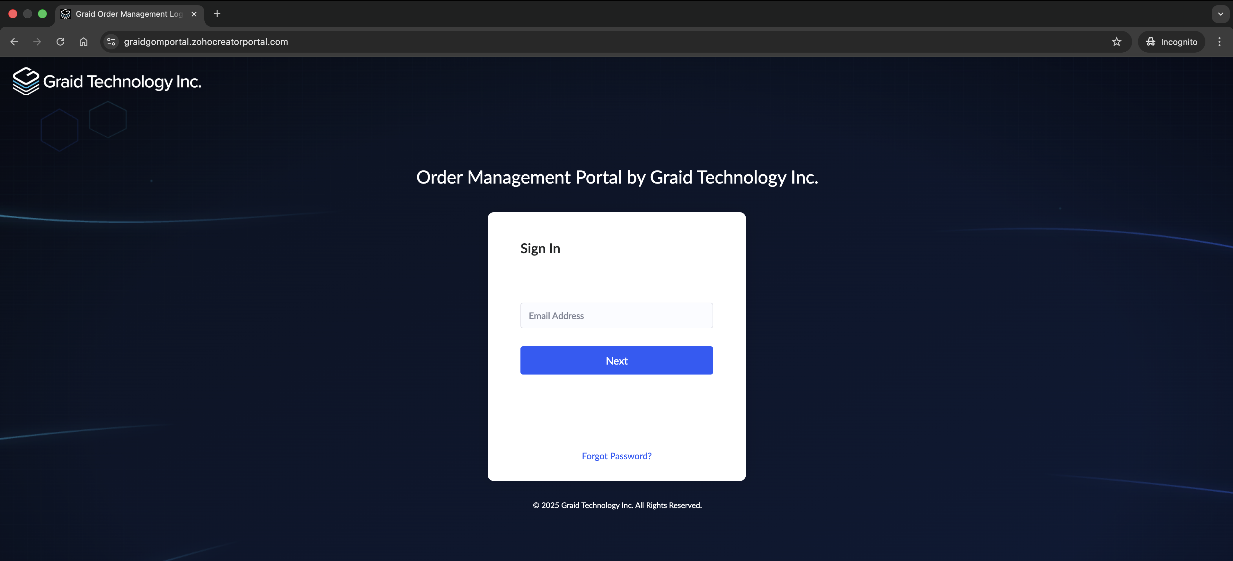Viewport: 1233px width, 561px height.
Task: Click the Next button
Action: click(x=616, y=360)
